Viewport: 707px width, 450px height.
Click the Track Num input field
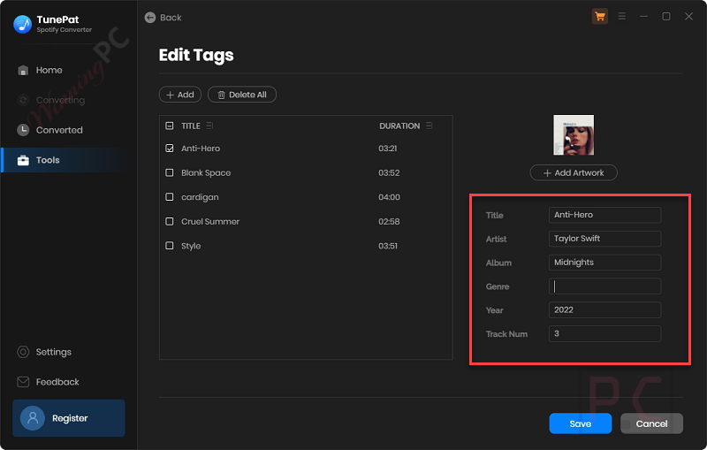coord(604,333)
